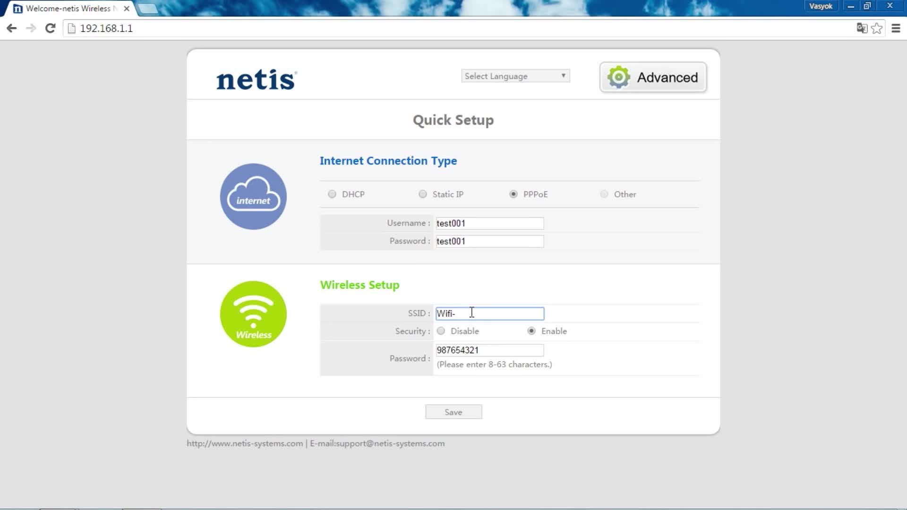
Task: Disable wireless security
Action: click(441, 331)
